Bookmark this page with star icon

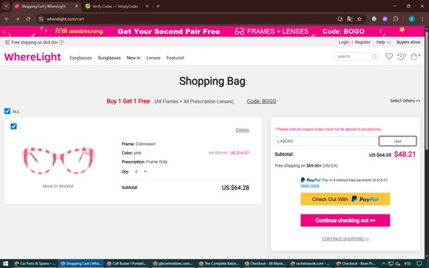click(x=359, y=19)
